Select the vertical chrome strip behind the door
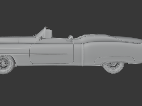This screenshot has width=142, height=106. 83,55
